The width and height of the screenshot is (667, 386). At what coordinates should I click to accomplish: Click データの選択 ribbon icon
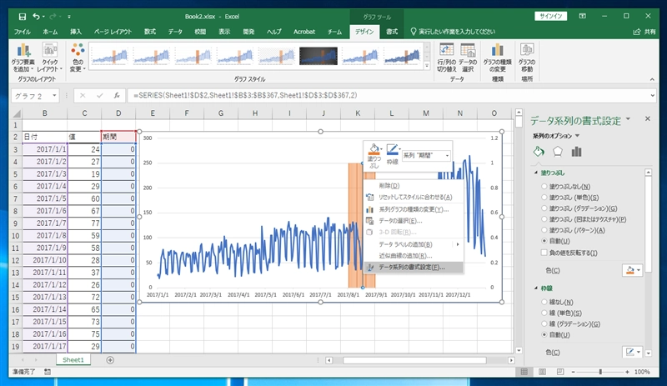click(468, 58)
